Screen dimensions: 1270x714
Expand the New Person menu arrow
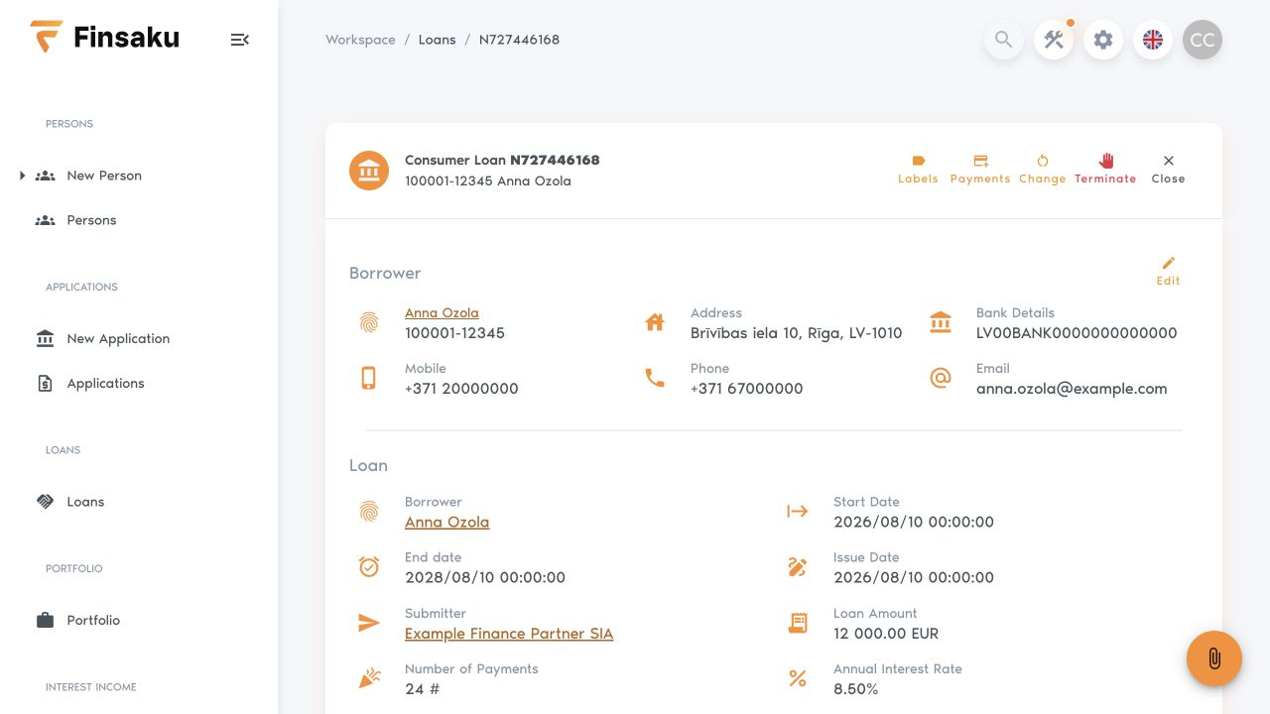coord(22,176)
